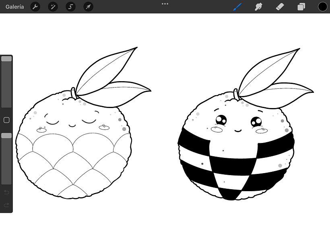Open the Actions wrench menu

click(35, 7)
